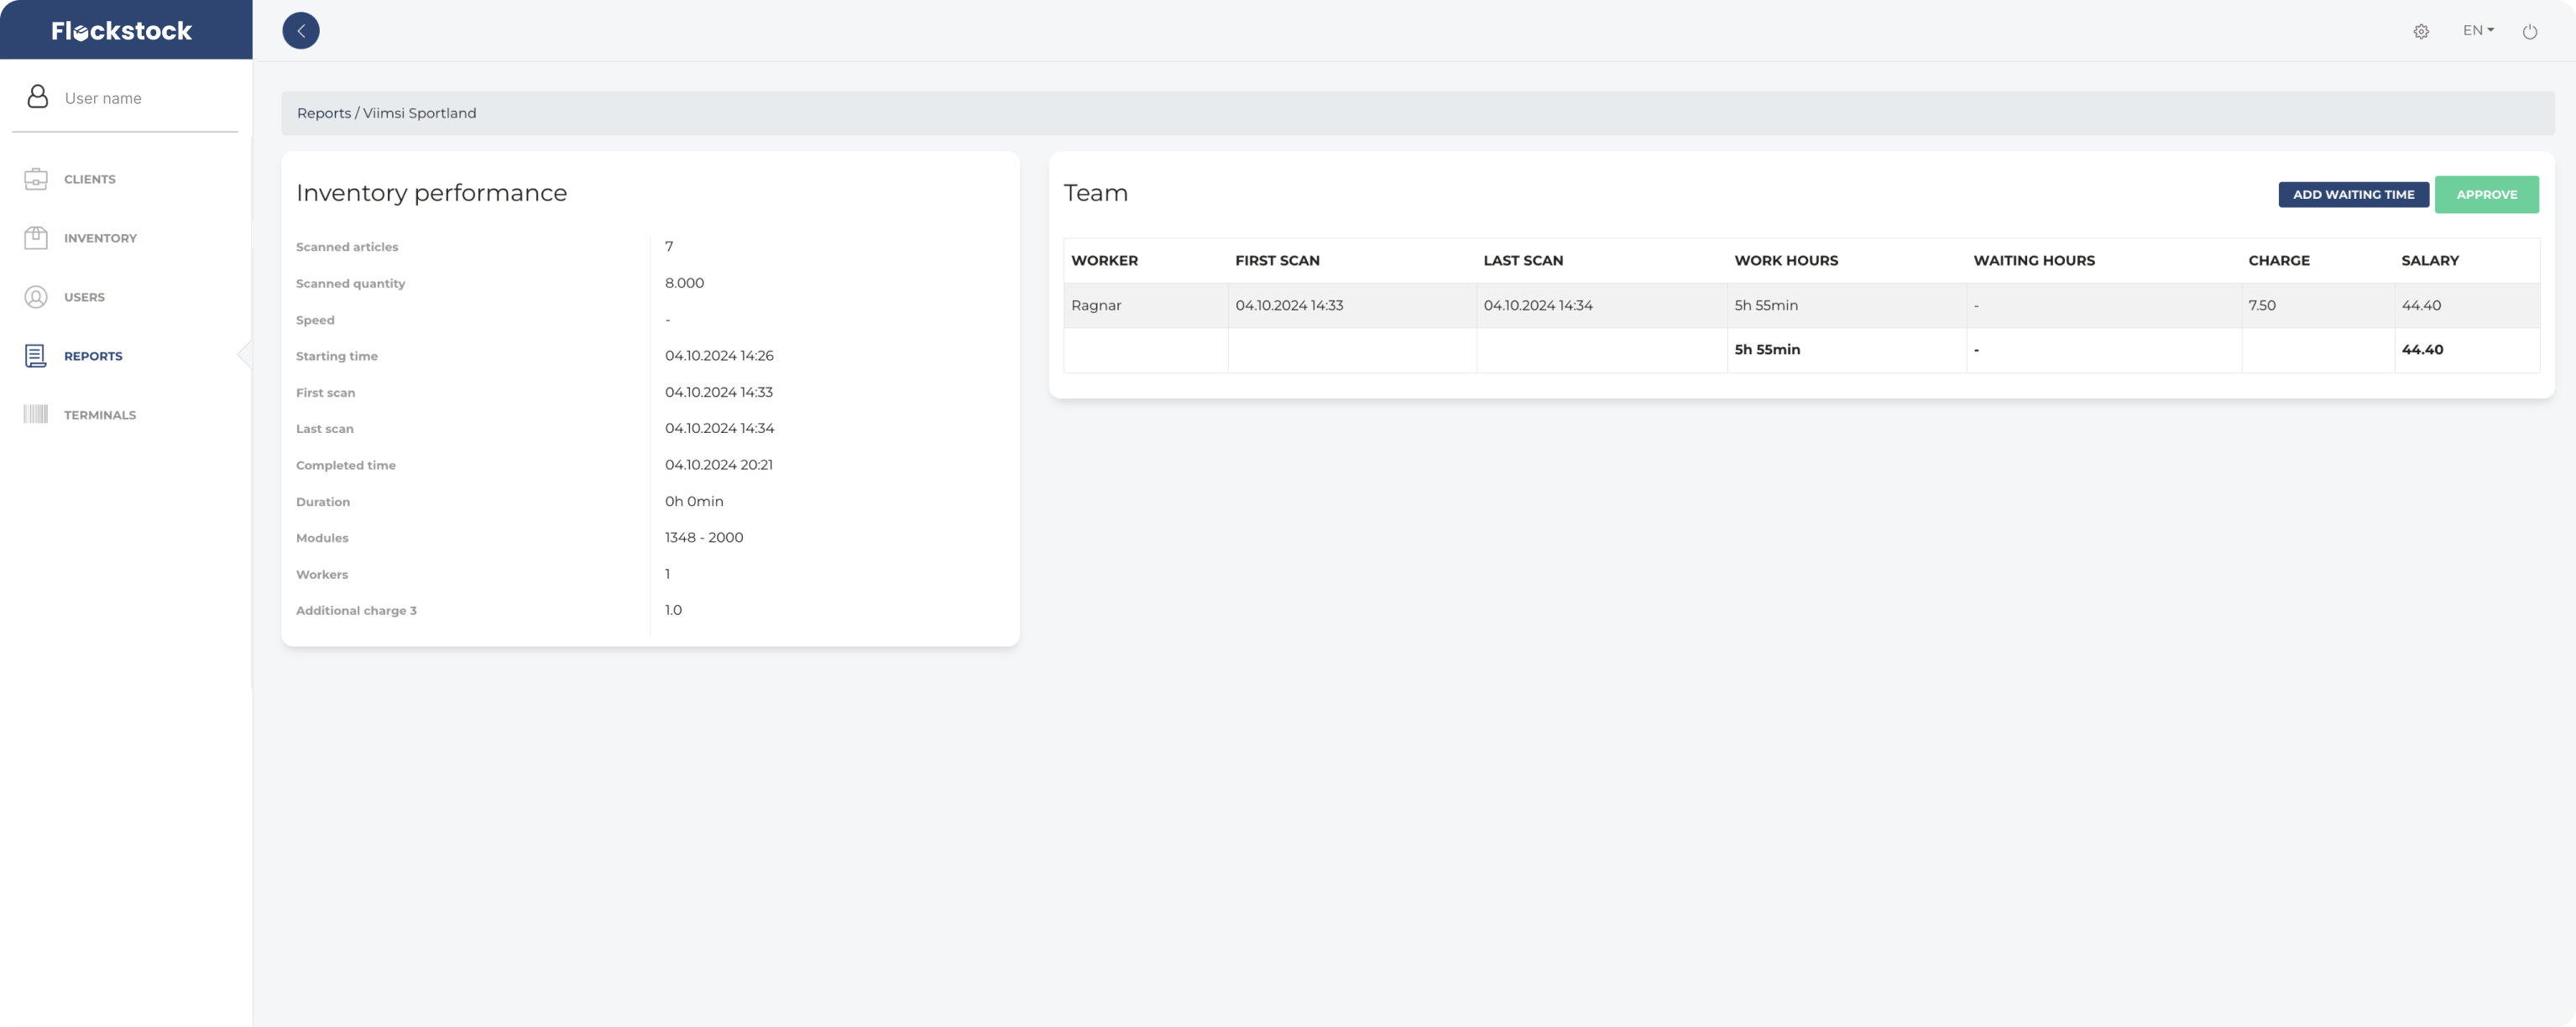2576x1027 pixels.
Task: Open the Clients menu item
Action: coord(90,179)
